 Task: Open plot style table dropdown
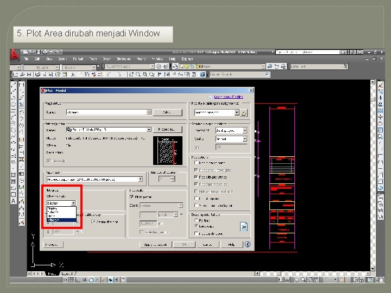[237, 113]
